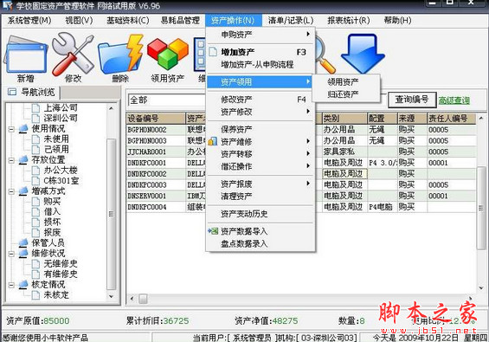Click the 资产数据导入 import icon in menu

(x=213, y=231)
